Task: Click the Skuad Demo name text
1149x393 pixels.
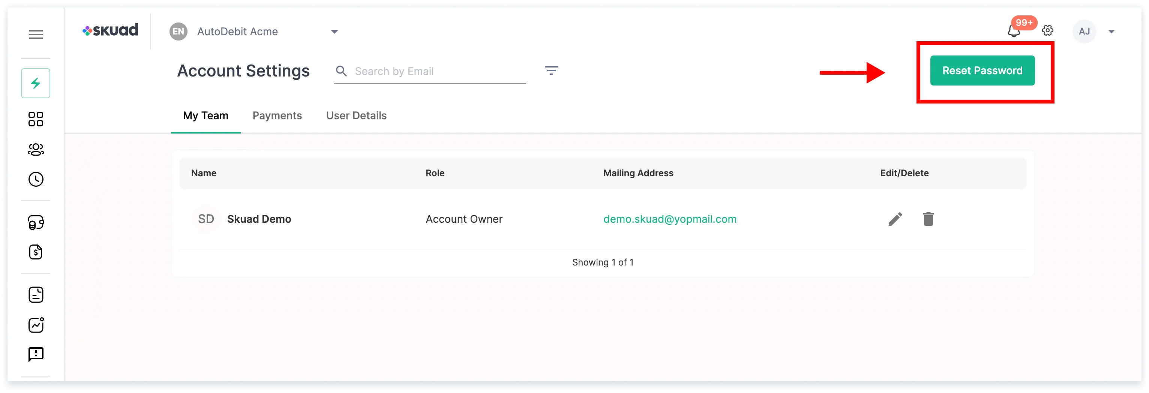Action: (x=259, y=219)
